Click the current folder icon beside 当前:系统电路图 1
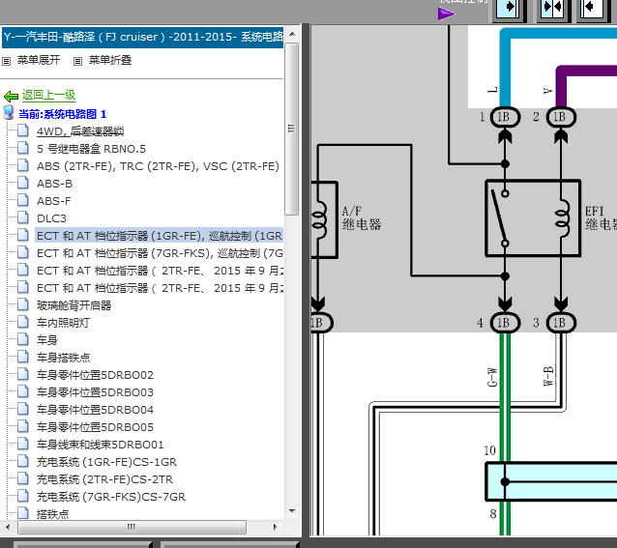 click(x=9, y=112)
